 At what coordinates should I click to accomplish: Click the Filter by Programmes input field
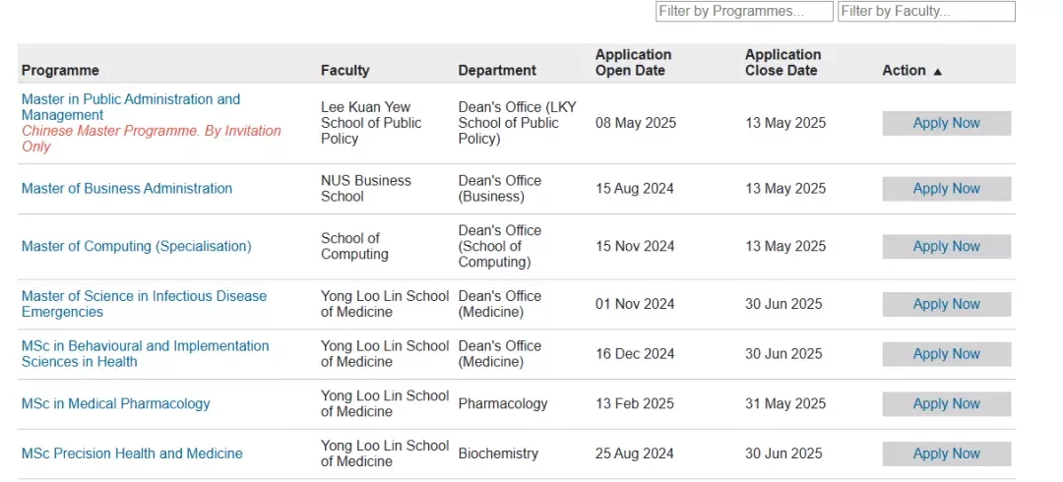[x=744, y=12]
